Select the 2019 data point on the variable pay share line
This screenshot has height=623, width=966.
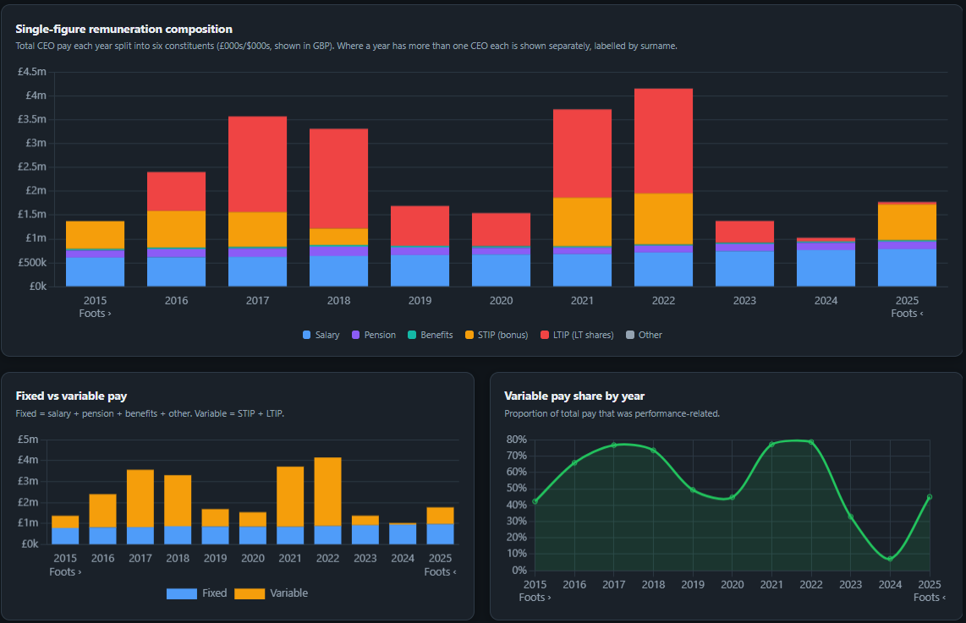click(693, 490)
